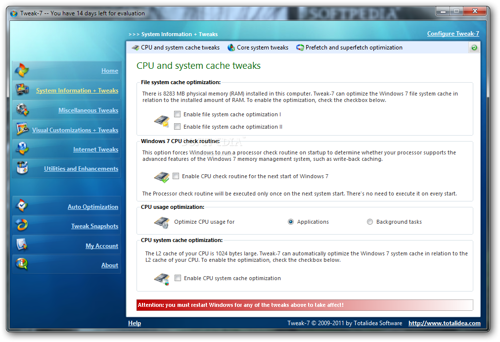Screen dimensions: 500x342
Task: Click the Visual Customizations + Tweaks icon
Action: pyautogui.click(x=22, y=129)
